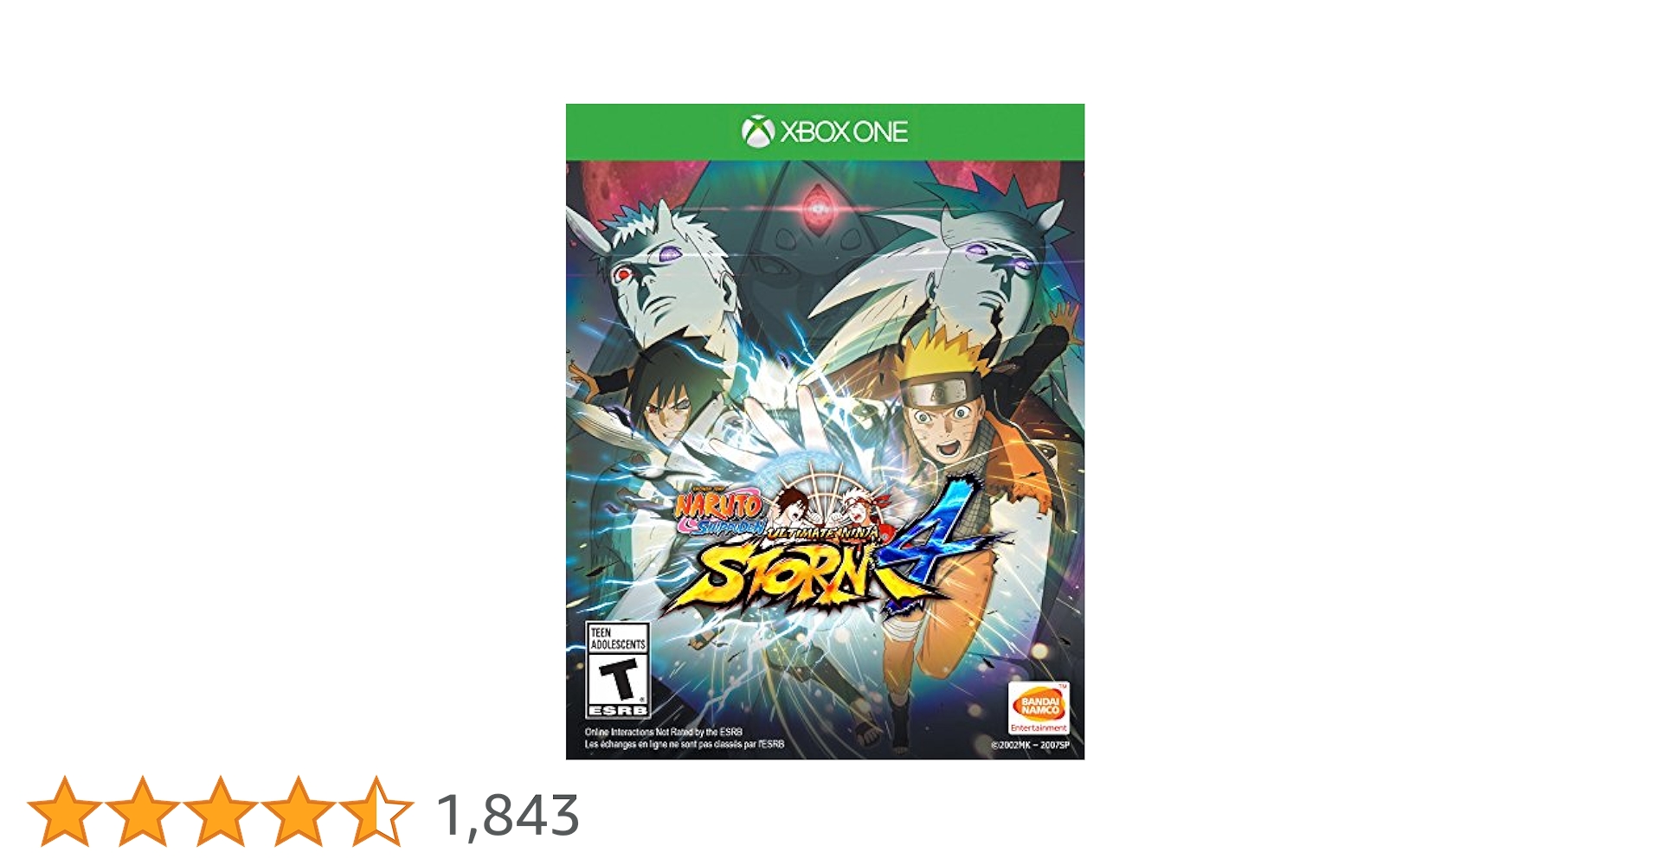Click the first gold rating star

click(x=65, y=811)
